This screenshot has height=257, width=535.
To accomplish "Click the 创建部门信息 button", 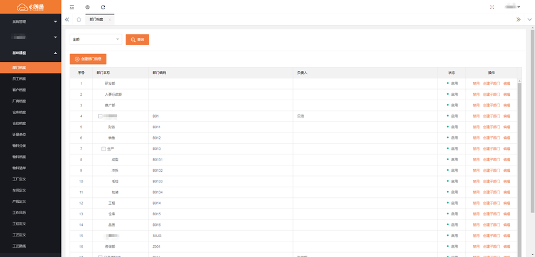I will [x=88, y=59].
